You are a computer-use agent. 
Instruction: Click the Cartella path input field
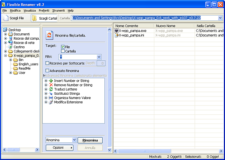144,18
